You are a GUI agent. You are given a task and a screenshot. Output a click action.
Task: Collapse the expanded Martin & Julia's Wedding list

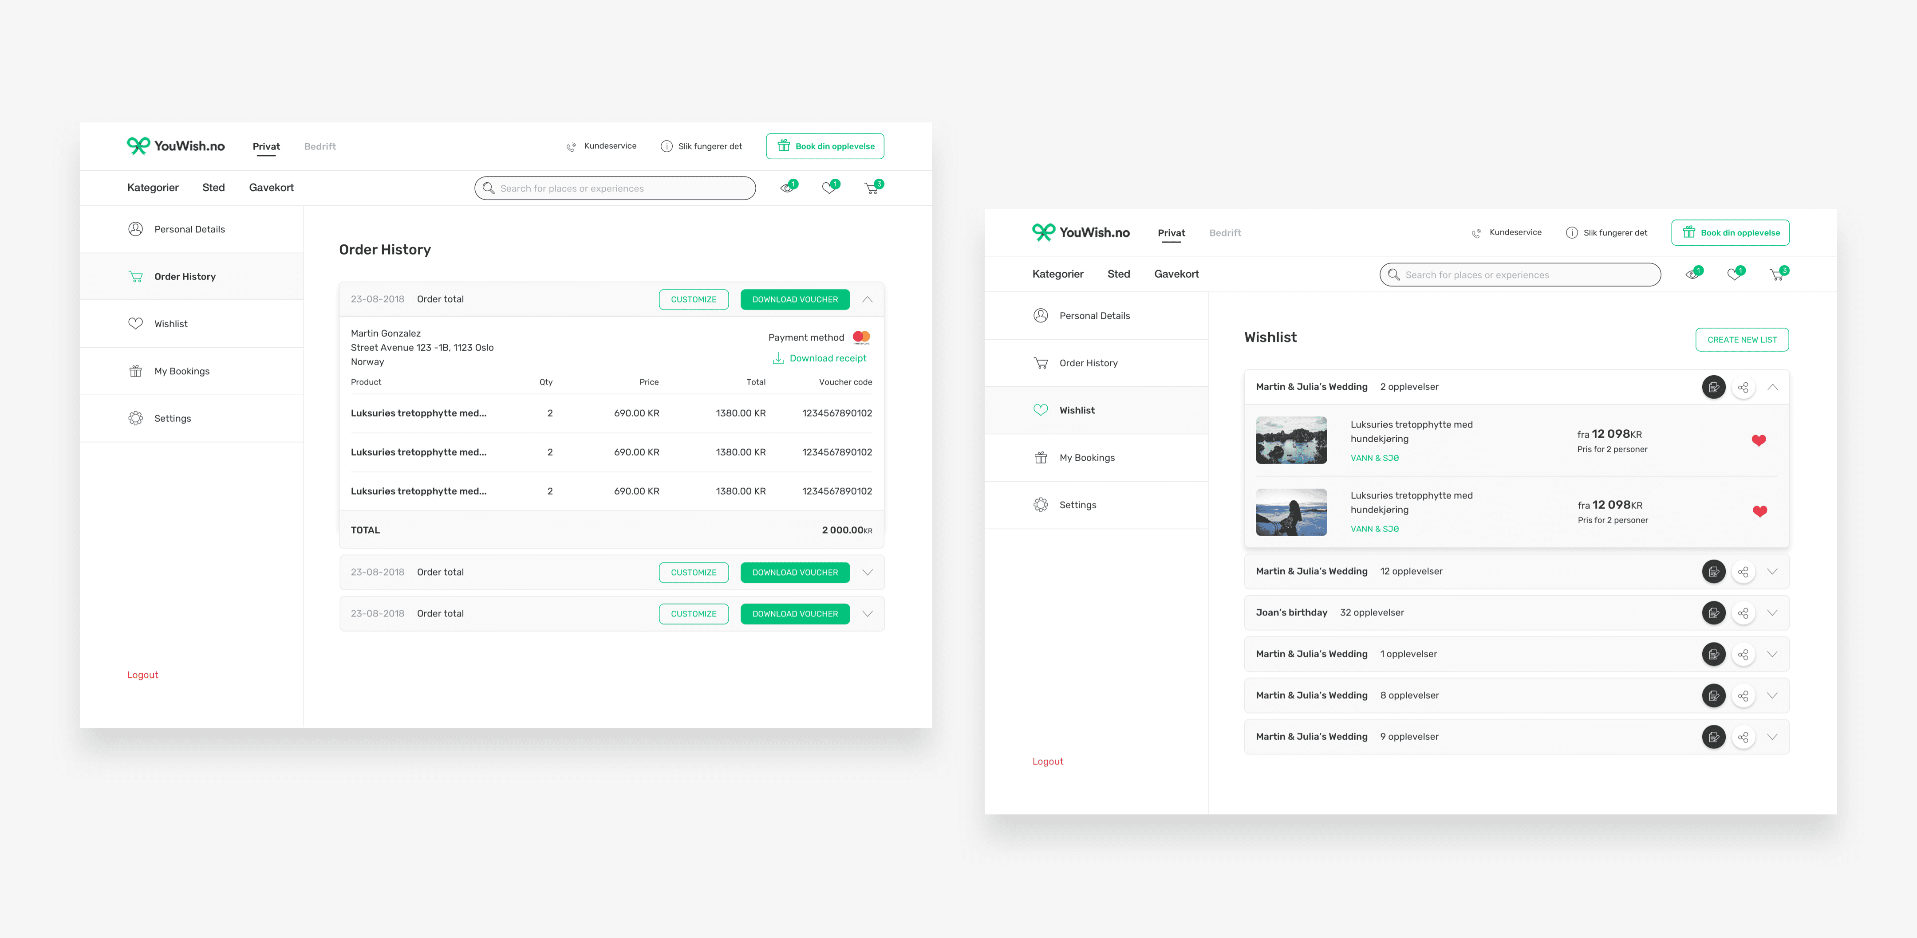[x=1772, y=387]
